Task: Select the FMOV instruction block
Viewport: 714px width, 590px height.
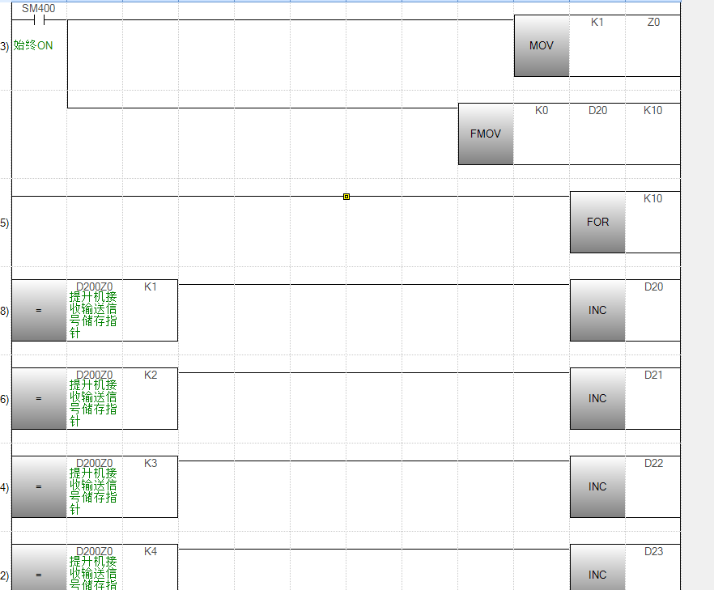Action: (486, 134)
